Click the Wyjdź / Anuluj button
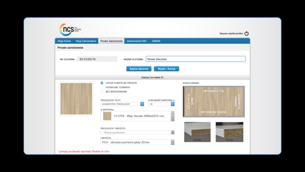Image resolution: width=305 pixels, height=172 pixels. [166, 69]
